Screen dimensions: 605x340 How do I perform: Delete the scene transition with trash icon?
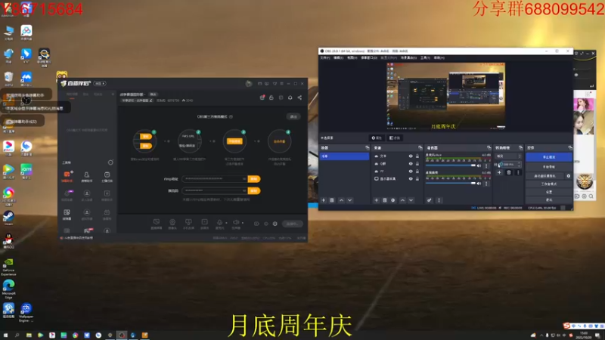[x=508, y=172]
